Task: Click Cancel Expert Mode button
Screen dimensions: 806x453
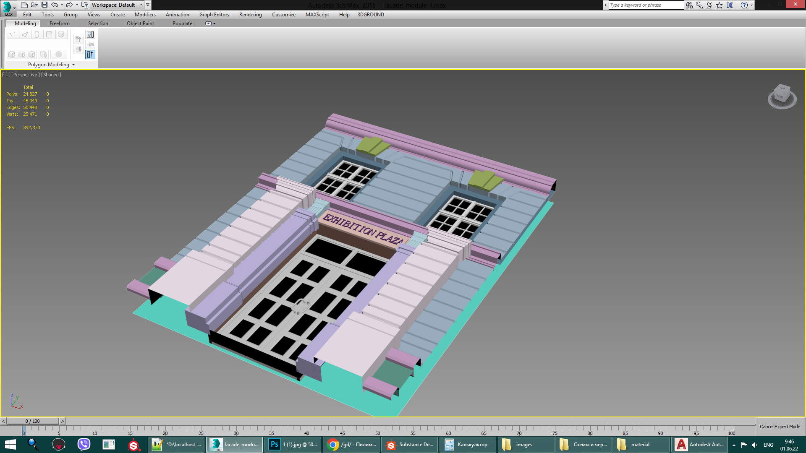Action: (x=780, y=427)
